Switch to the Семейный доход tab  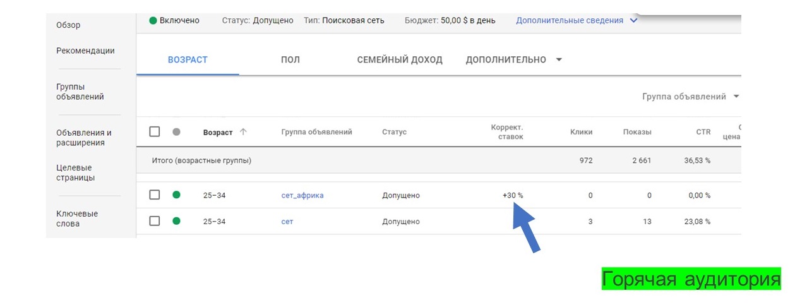(x=400, y=60)
